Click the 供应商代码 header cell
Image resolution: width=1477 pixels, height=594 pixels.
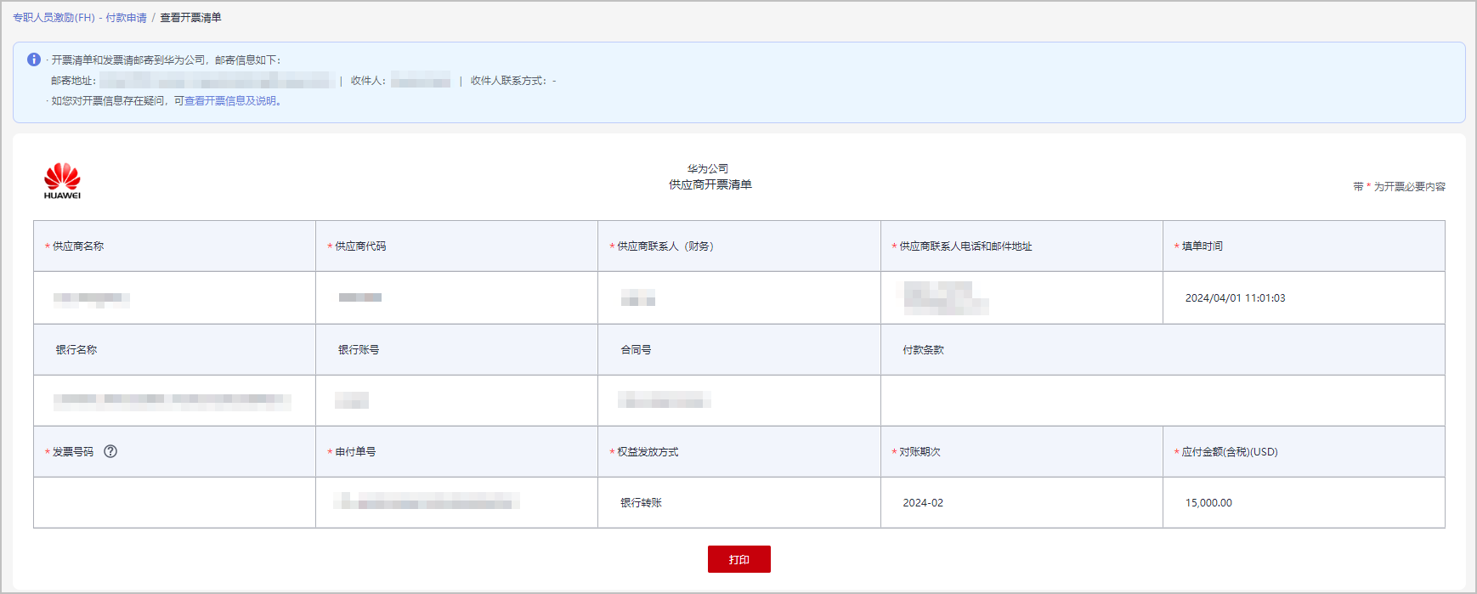point(456,246)
